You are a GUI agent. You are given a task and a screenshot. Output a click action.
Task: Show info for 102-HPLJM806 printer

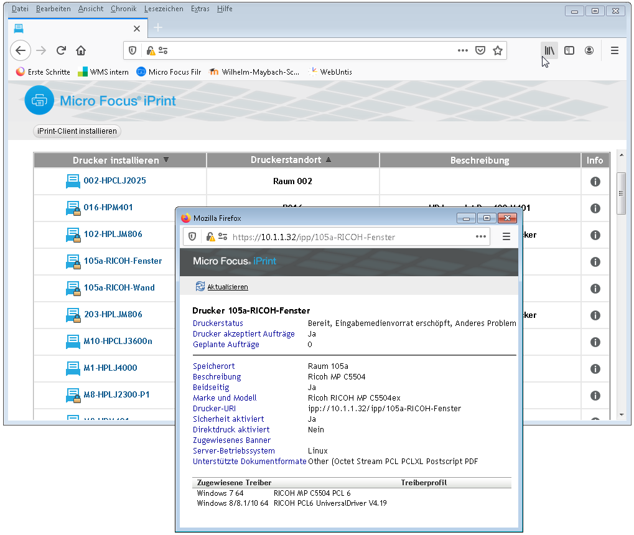tap(595, 235)
